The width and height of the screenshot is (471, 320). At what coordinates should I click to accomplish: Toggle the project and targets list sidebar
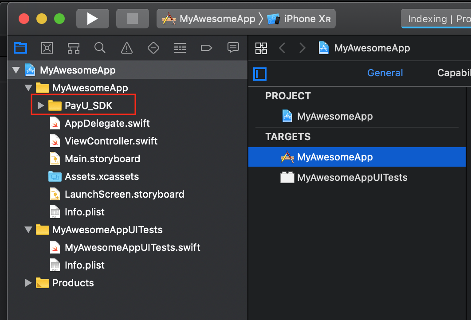click(x=260, y=74)
